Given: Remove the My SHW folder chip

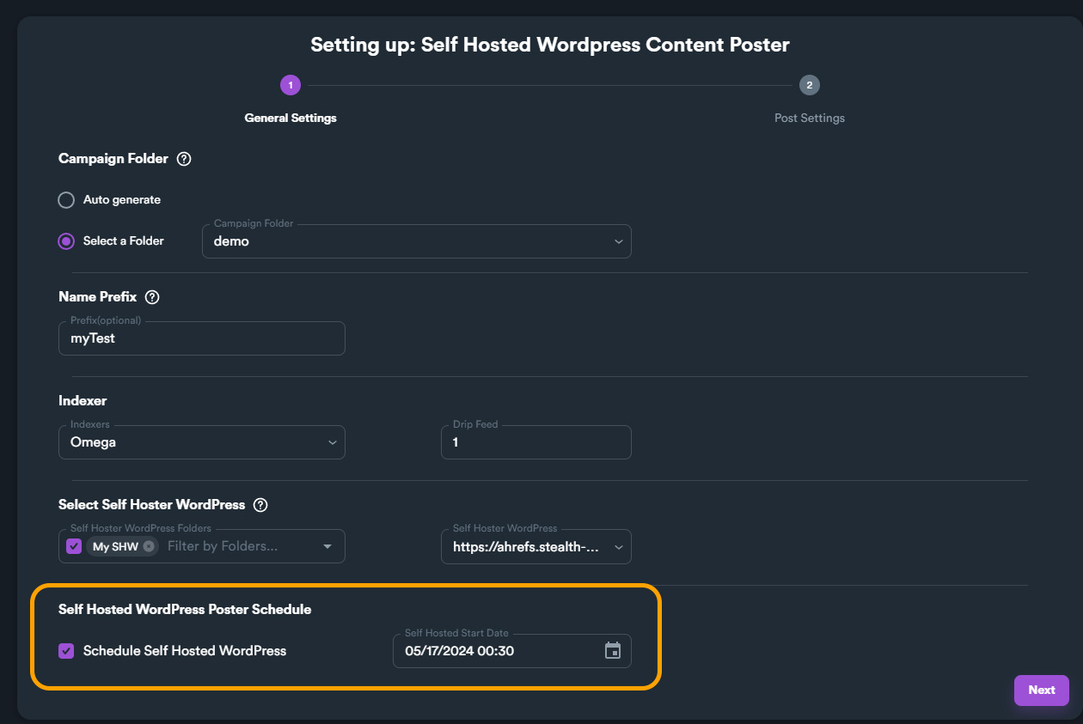Looking at the screenshot, I should tap(149, 546).
